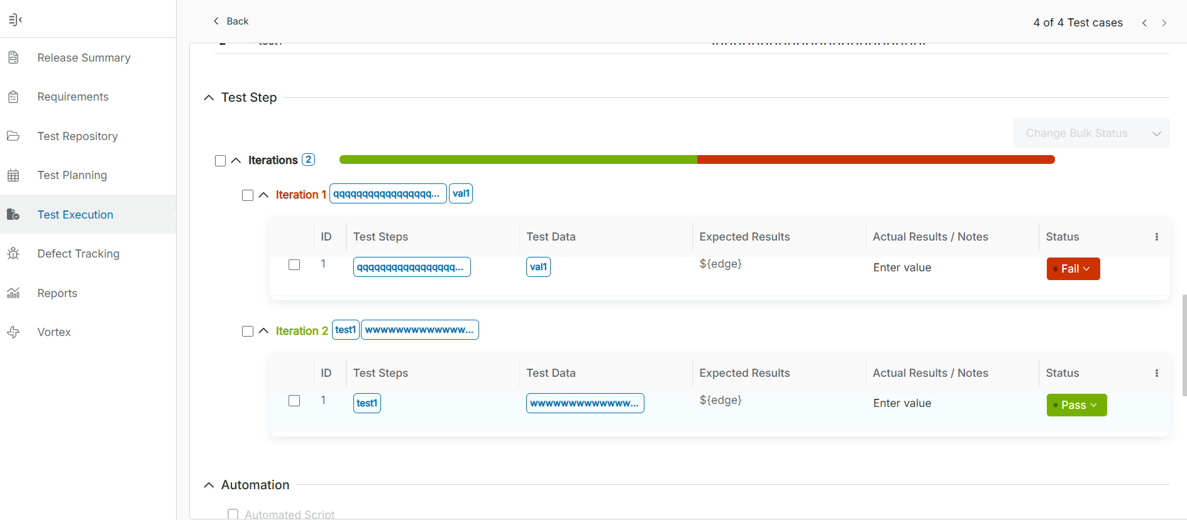Collapse the Test Step section
The width and height of the screenshot is (1187, 520).
pos(209,98)
